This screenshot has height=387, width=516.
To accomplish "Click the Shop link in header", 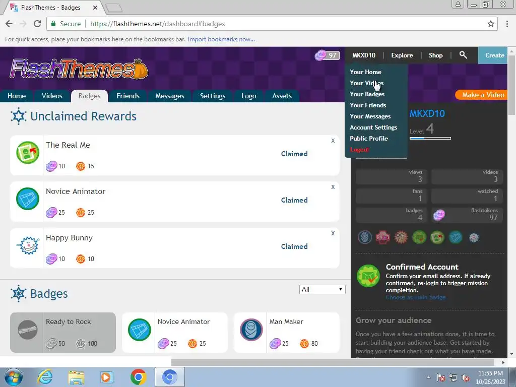I will tap(435, 55).
